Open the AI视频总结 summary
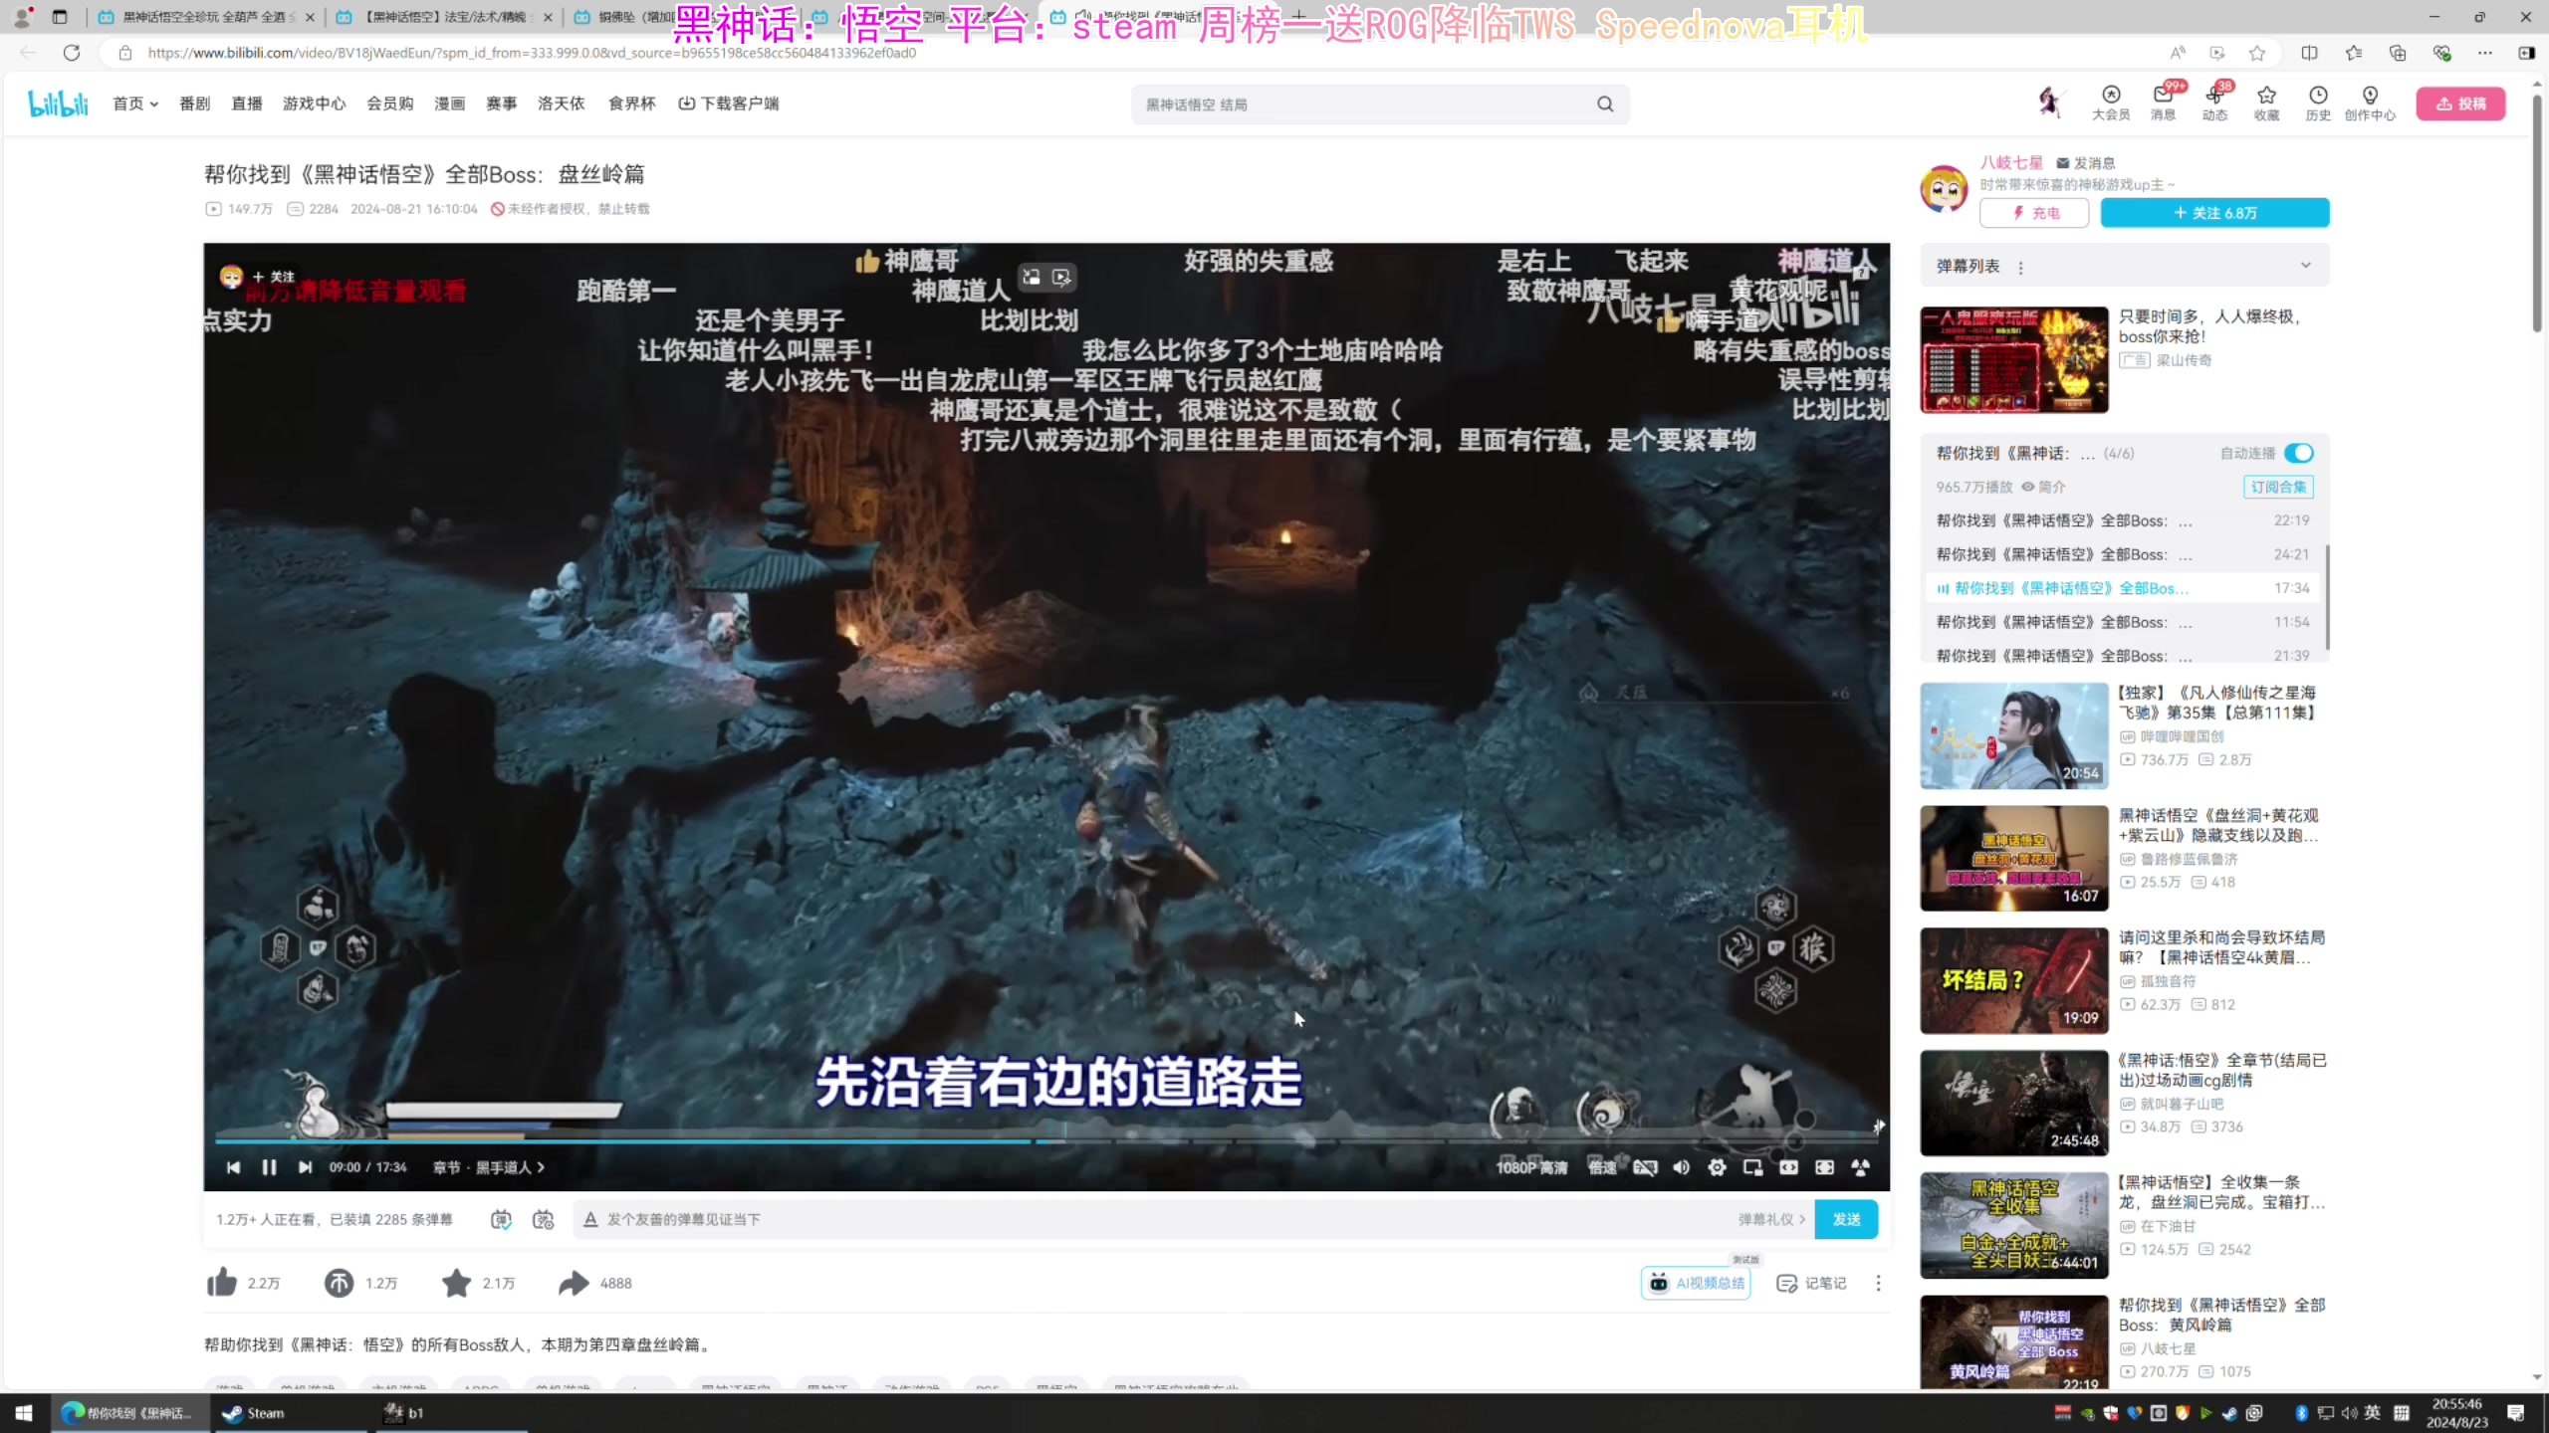The height and width of the screenshot is (1433, 2549). pos(1696,1283)
